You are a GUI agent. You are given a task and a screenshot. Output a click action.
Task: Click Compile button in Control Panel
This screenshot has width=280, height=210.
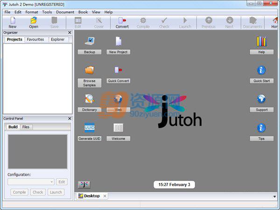tap(19, 192)
